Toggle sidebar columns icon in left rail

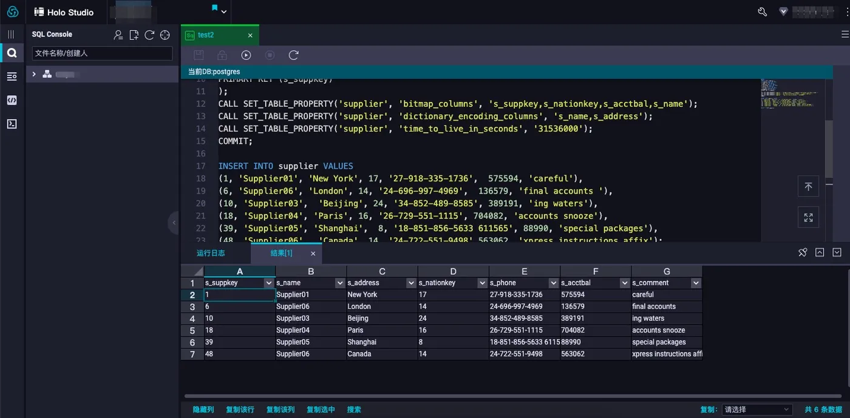(x=11, y=35)
